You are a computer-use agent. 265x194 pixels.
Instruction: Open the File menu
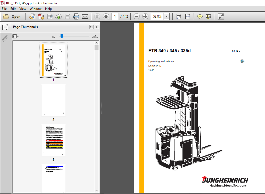click(x=4, y=9)
